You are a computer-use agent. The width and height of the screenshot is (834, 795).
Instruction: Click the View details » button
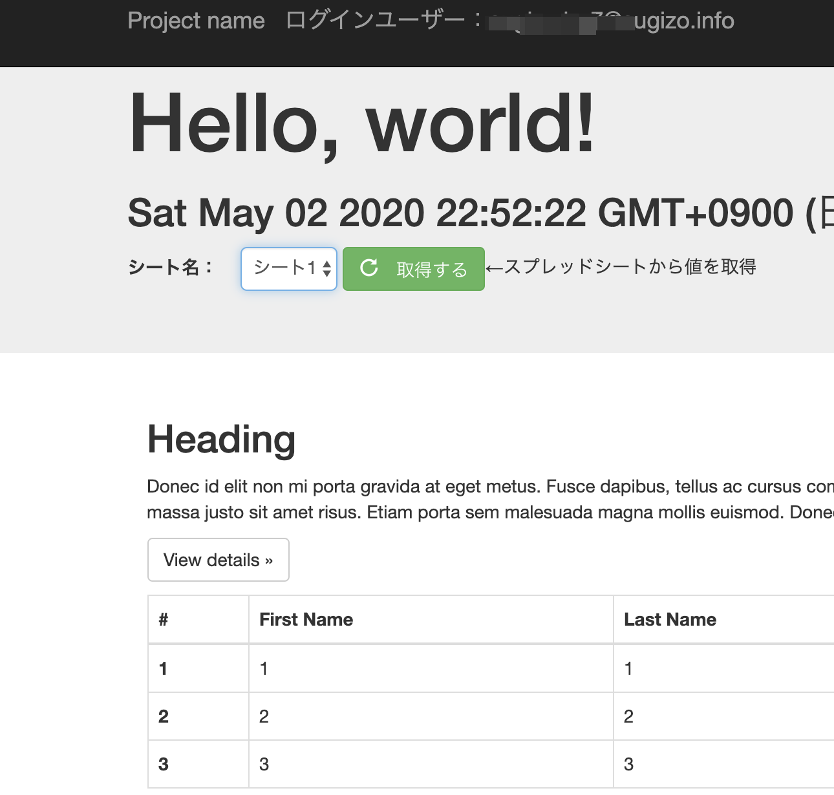218,560
